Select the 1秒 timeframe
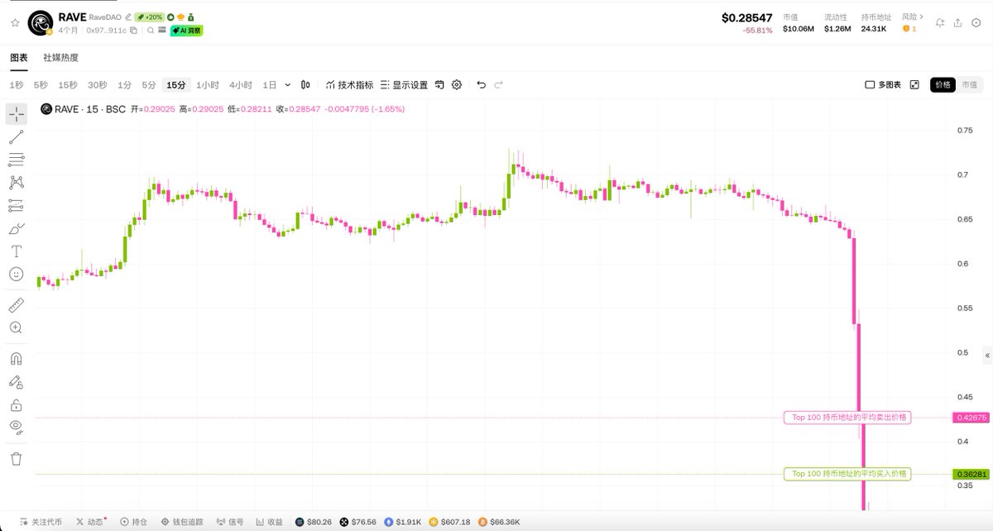Screen dimensions: 993x531 [x=17, y=84]
